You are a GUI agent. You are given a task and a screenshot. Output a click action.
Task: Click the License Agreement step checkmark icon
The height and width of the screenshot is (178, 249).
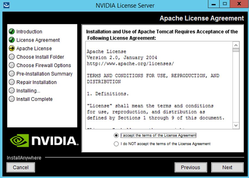point(12,40)
